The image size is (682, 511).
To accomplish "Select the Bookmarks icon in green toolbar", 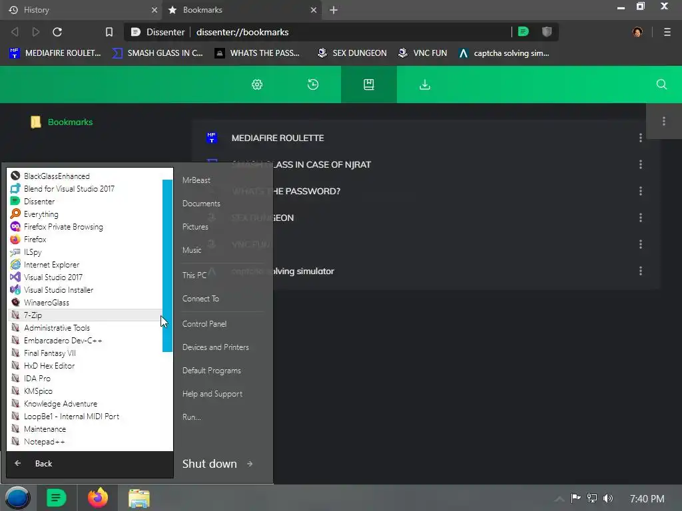I will pyautogui.click(x=369, y=85).
